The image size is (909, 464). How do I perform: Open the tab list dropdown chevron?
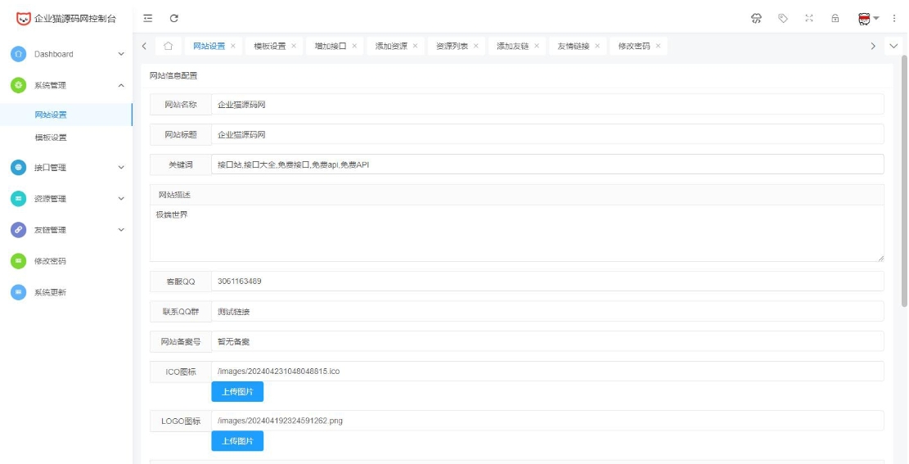coord(893,46)
